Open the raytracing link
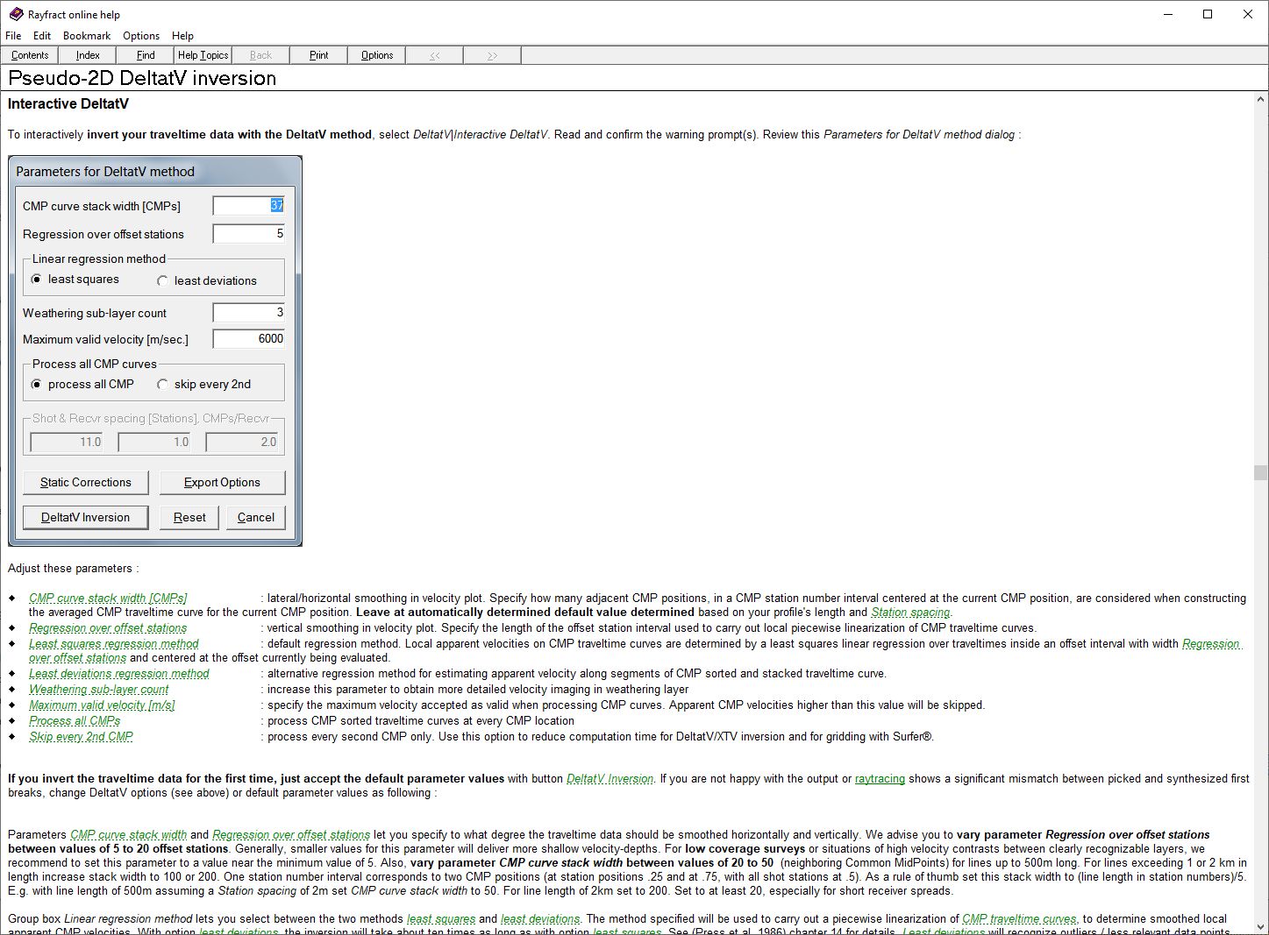 click(880, 779)
